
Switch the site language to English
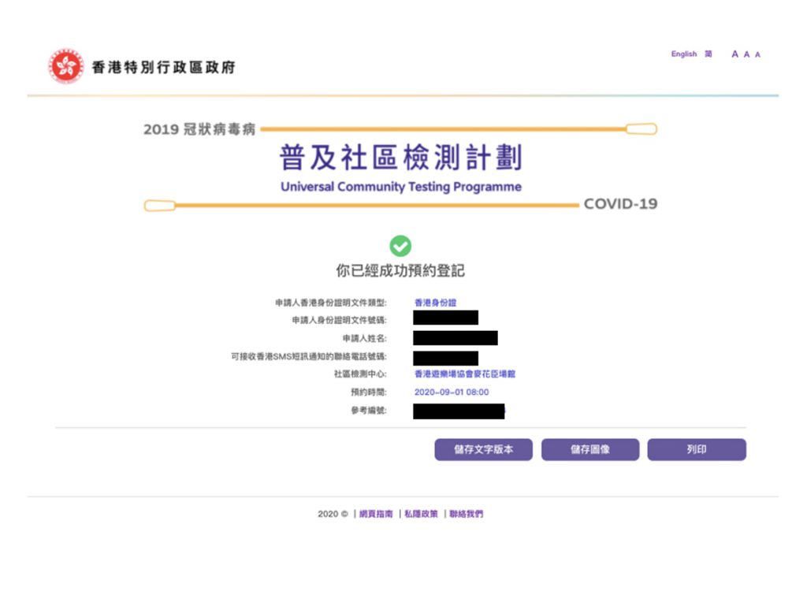pos(682,54)
